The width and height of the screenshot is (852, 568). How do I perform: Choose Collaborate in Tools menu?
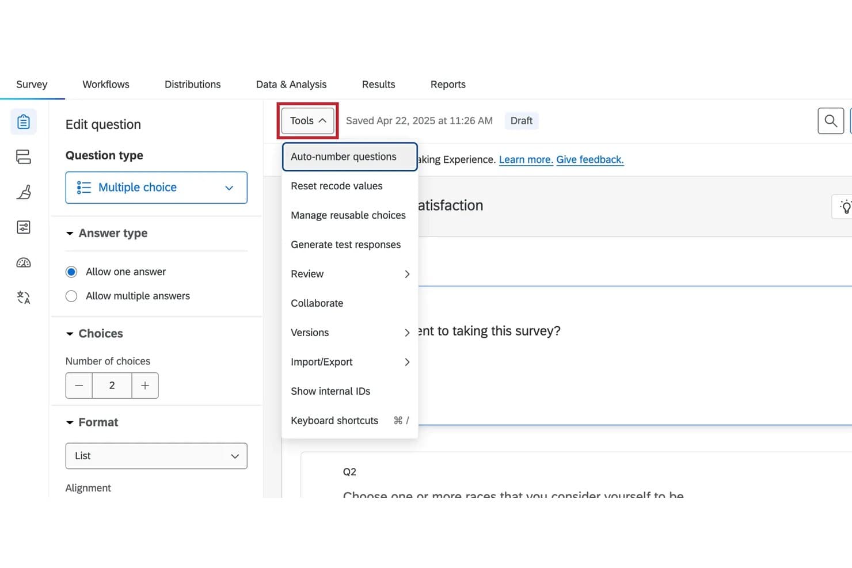point(350,303)
